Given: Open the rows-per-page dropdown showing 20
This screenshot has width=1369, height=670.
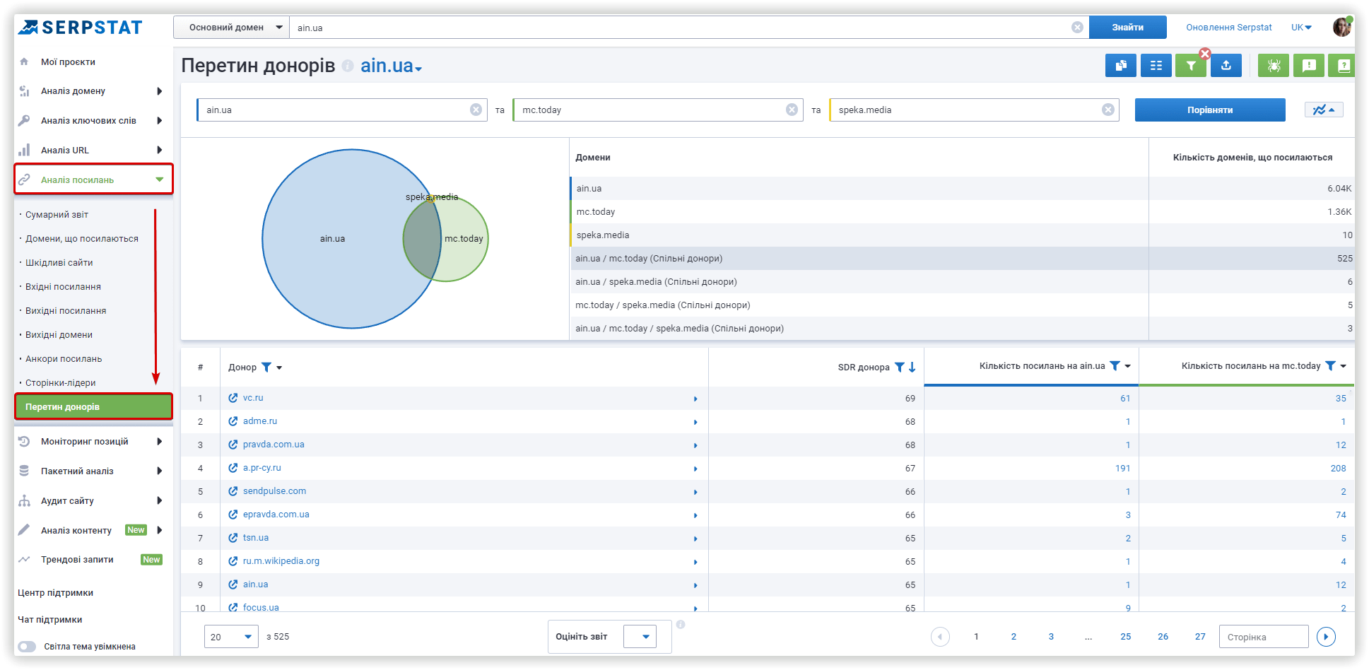Looking at the screenshot, I should [231, 637].
